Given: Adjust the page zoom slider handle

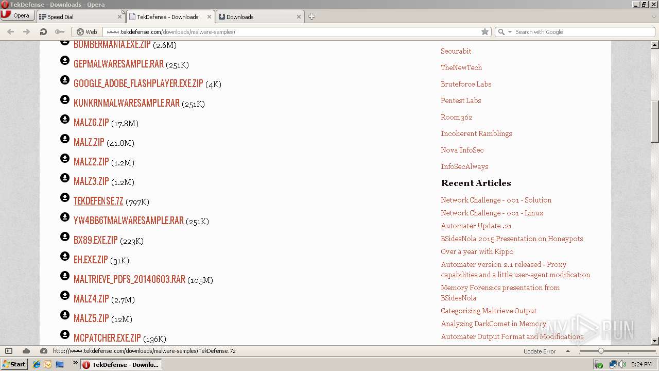Looking at the screenshot, I should point(600,351).
